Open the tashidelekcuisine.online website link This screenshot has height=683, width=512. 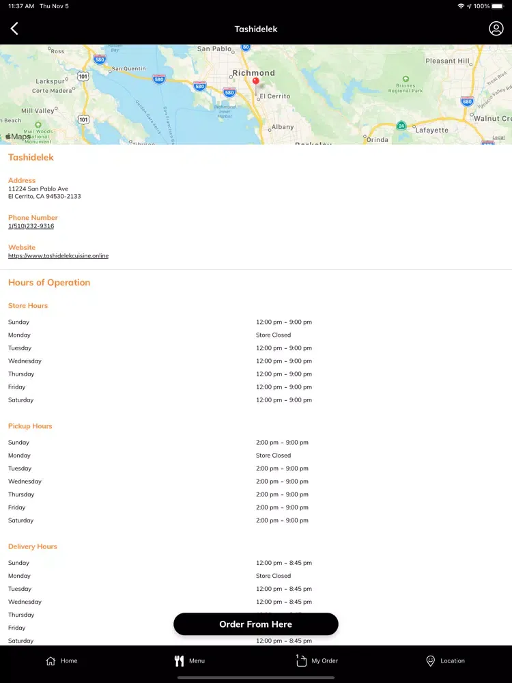(58, 255)
